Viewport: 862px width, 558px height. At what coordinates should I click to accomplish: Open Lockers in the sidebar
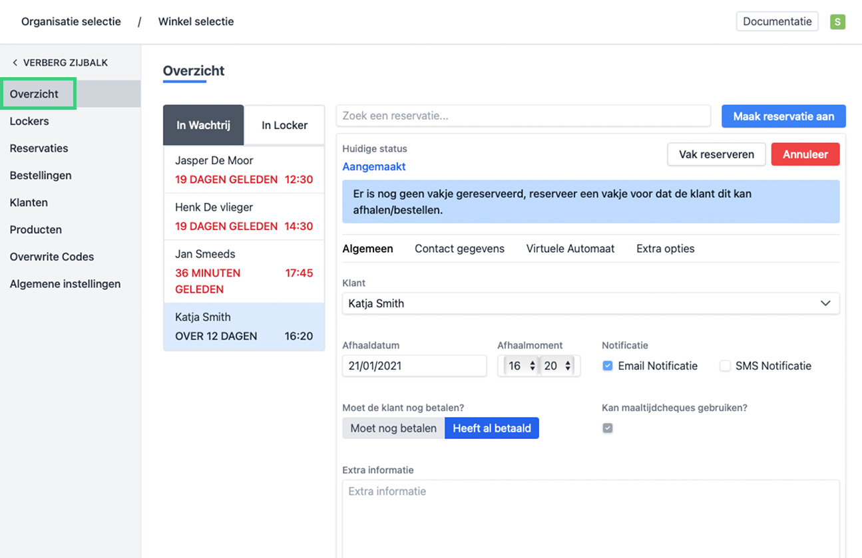[x=29, y=121]
